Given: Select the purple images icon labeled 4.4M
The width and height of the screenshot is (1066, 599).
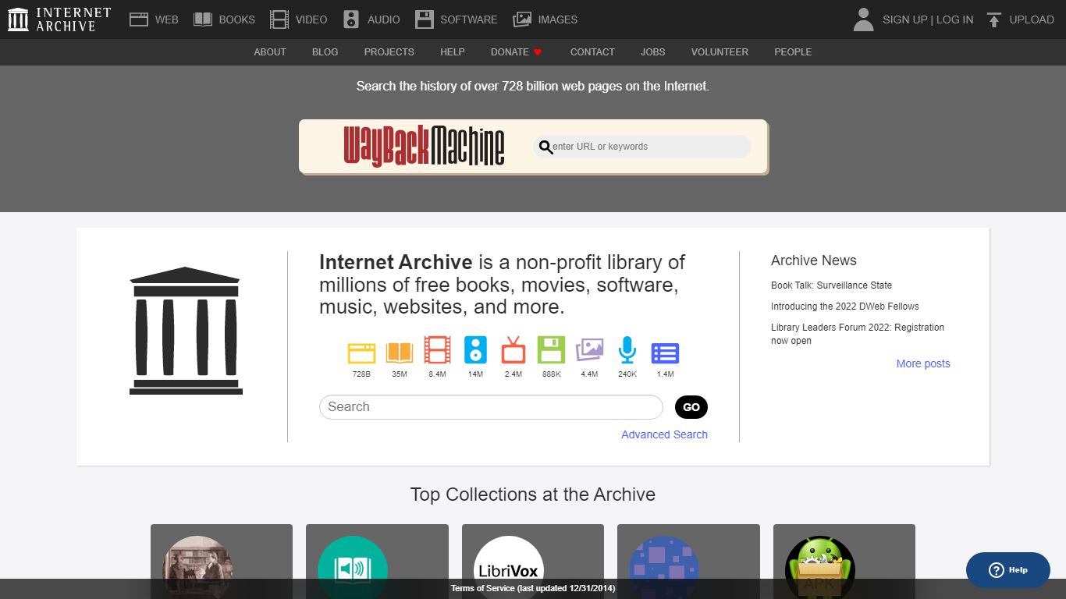Looking at the screenshot, I should pos(589,350).
